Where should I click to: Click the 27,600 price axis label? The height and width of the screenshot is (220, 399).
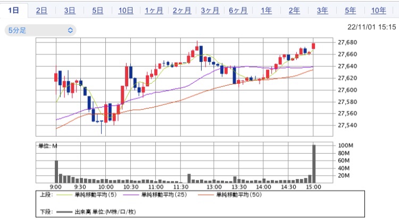point(347,90)
